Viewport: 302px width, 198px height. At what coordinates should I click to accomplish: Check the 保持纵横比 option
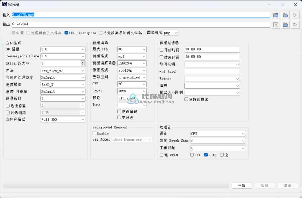click(x=186, y=99)
